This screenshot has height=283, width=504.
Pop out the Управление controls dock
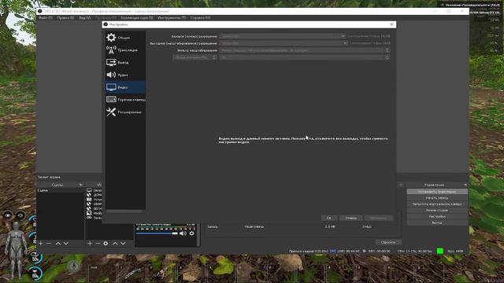tap(465, 185)
